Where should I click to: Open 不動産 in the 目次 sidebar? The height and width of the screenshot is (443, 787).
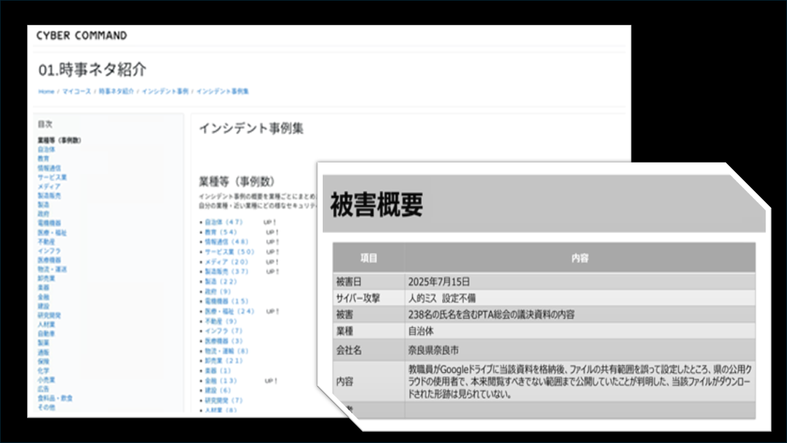pyautogui.click(x=46, y=242)
